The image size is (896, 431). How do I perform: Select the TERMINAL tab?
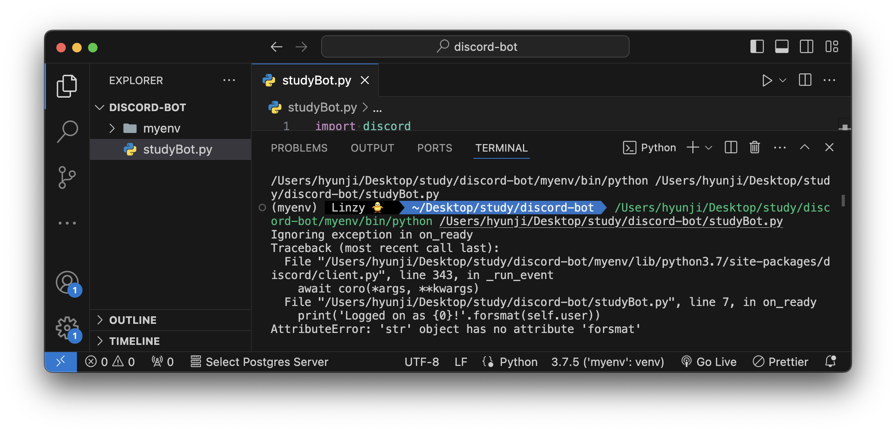(502, 148)
